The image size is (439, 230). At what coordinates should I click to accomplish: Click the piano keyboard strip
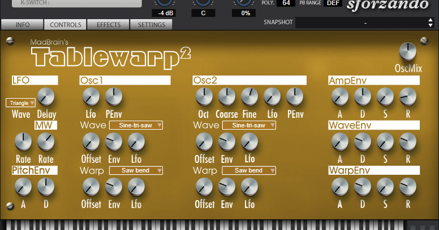[x=206, y=225]
